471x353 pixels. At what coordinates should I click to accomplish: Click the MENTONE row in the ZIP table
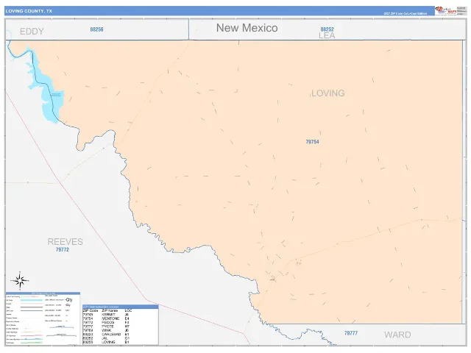(121, 318)
